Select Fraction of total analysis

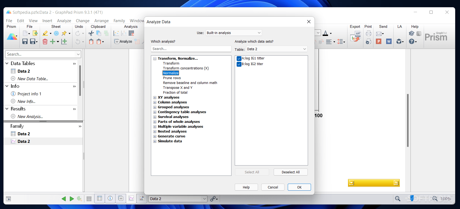175,93
